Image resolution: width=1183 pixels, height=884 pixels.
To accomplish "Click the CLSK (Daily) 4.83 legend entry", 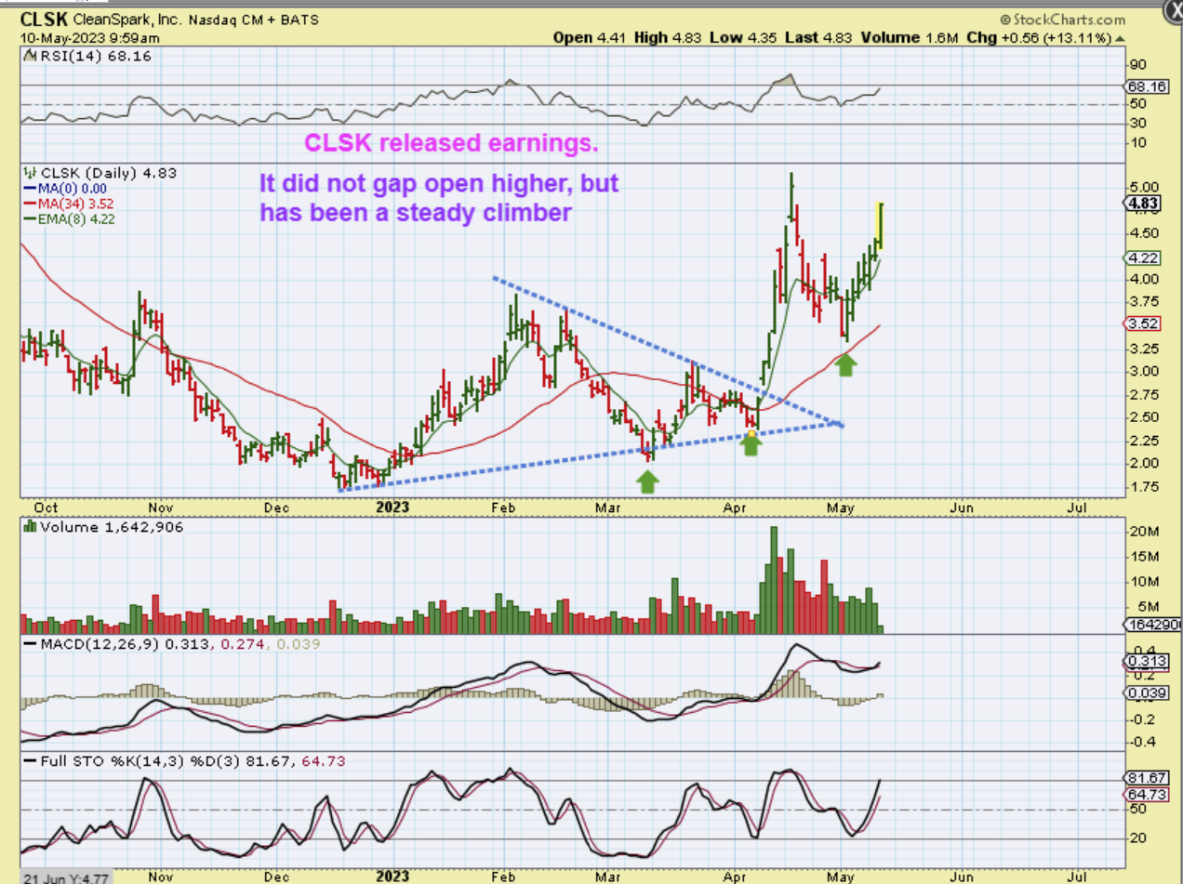I will pyautogui.click(x=109, y=173).
